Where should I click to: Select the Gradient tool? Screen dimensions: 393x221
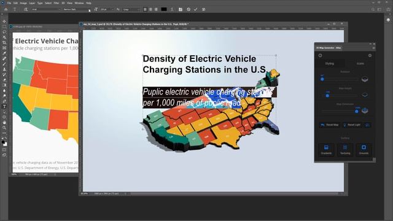click(x=4, y=85)
